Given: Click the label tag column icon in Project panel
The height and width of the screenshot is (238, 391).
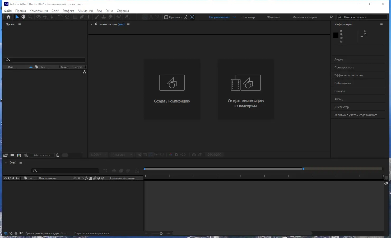Looking at the screenshot, I should 36,67.
